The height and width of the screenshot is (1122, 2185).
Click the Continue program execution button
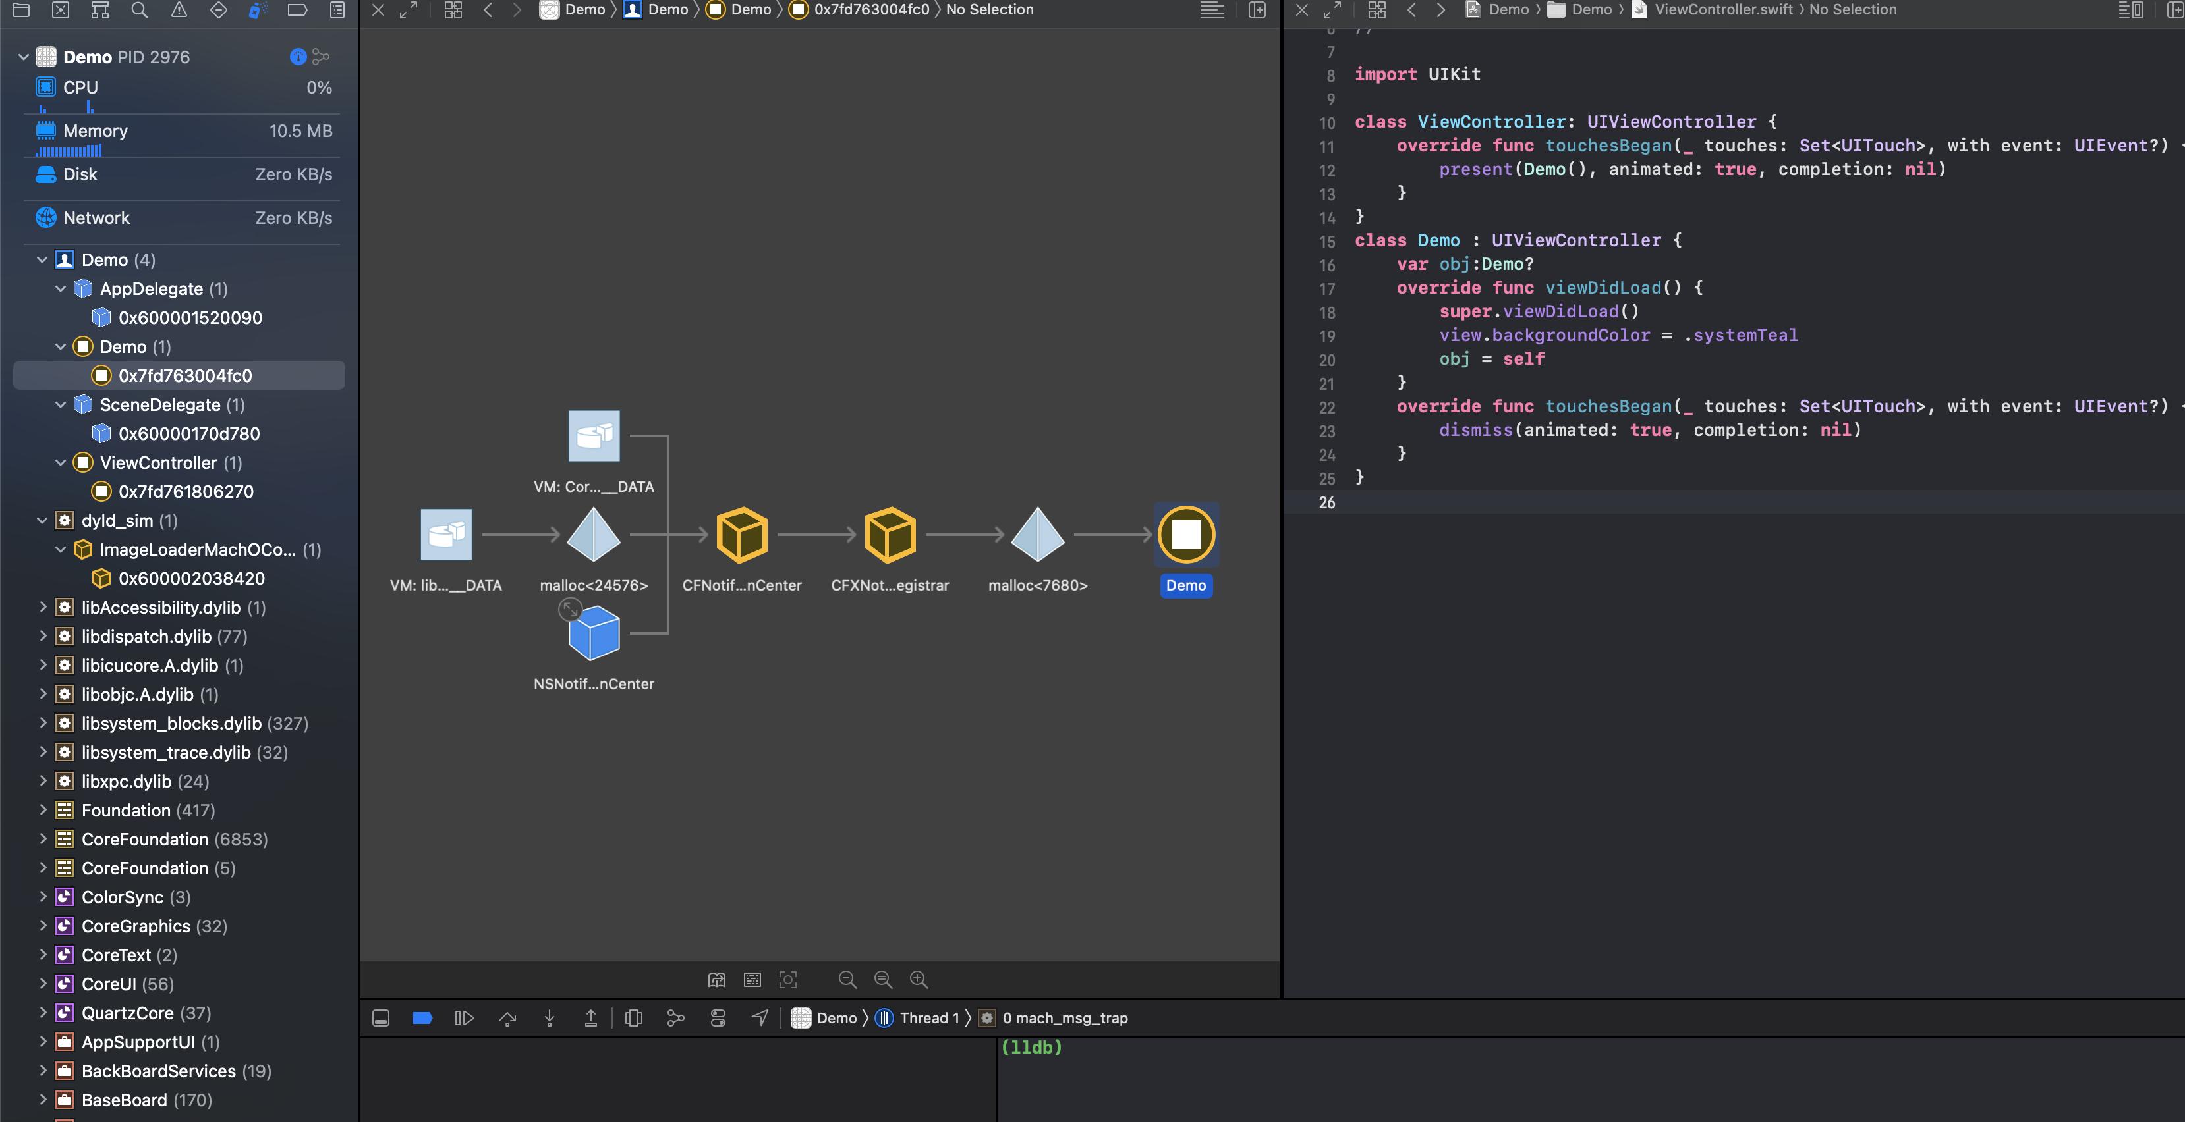tap(464, 1018)
